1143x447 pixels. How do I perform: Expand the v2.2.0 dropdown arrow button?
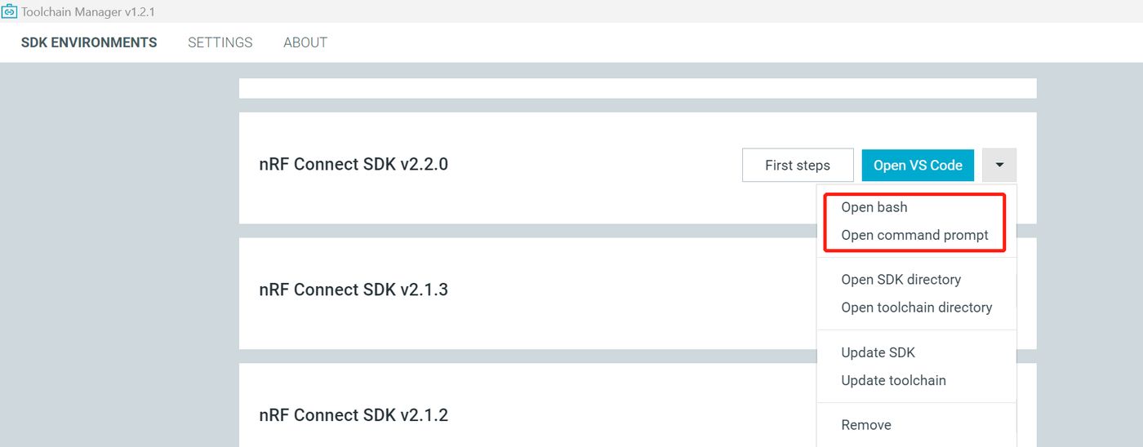point(999,165)
